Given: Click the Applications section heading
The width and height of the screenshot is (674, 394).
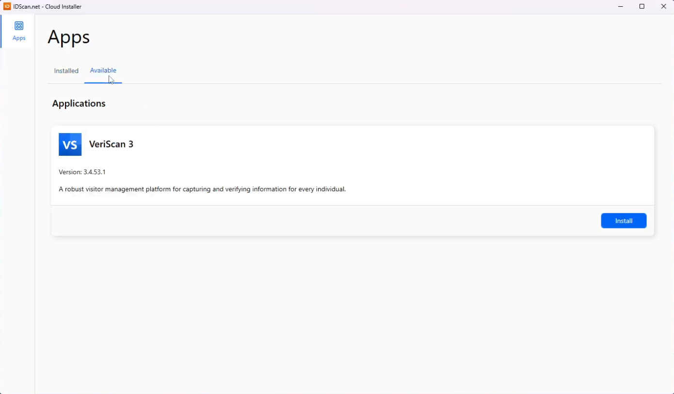Looking at the screenshot, I should (79, 104).
